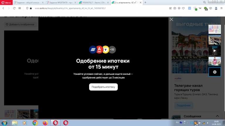
Task: Open the Speed Dial start page grid
Action: pyautogui.click(x=20, y=8)
